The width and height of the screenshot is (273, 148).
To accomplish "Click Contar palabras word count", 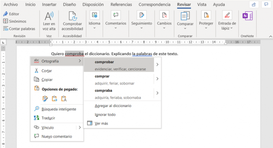I will click(x=19, y=29).
